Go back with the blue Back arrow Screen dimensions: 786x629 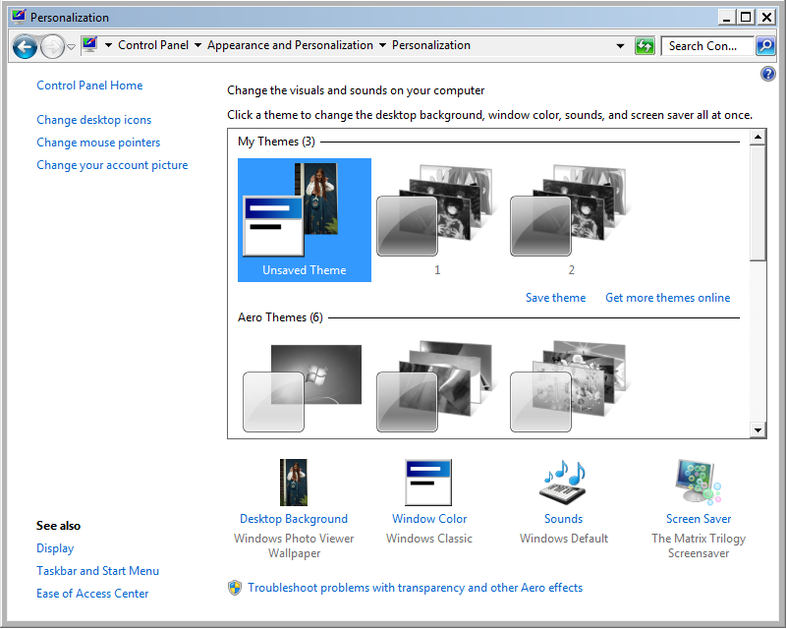tap(25, 46)
